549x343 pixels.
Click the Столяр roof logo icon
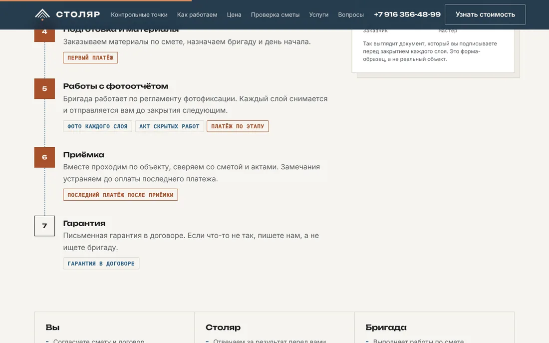42,14
